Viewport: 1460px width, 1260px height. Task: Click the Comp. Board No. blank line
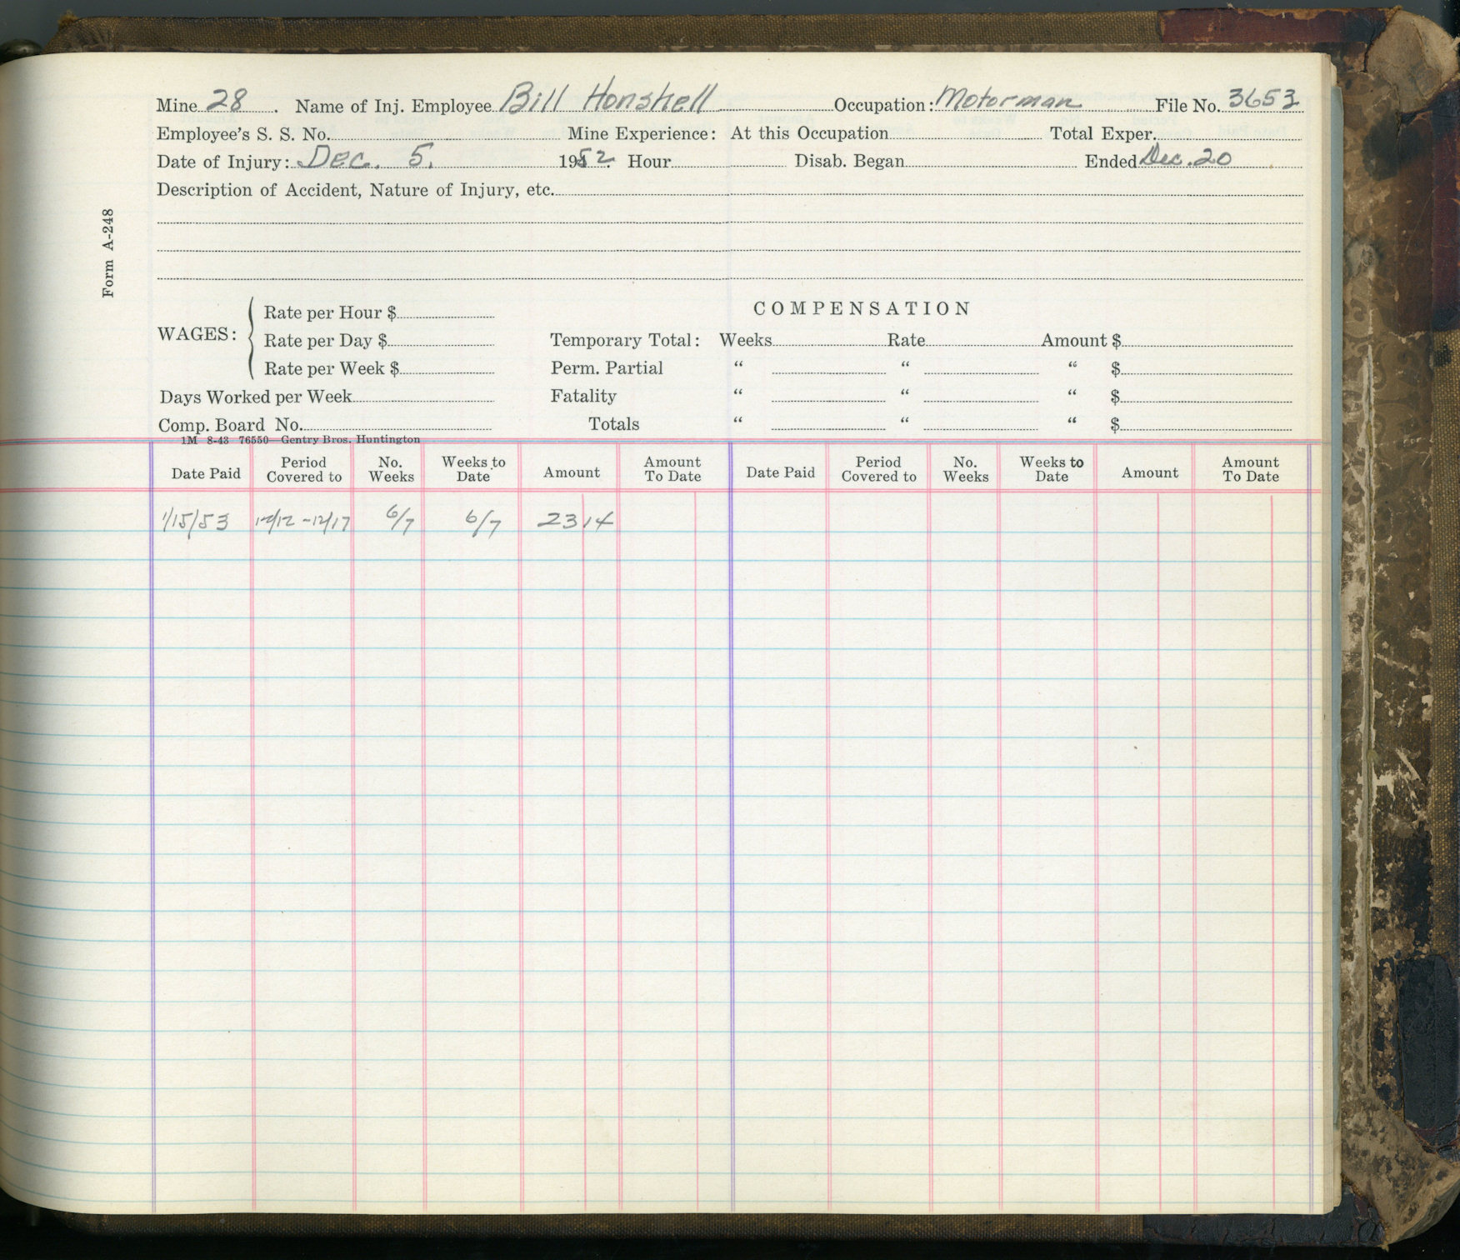396,425
